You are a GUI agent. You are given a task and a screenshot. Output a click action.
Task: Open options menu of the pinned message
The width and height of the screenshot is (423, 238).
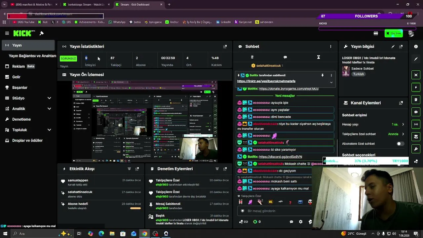pos(331,75)
